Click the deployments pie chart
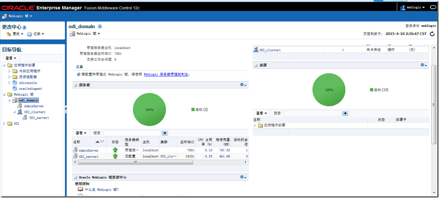 point(329,90)
